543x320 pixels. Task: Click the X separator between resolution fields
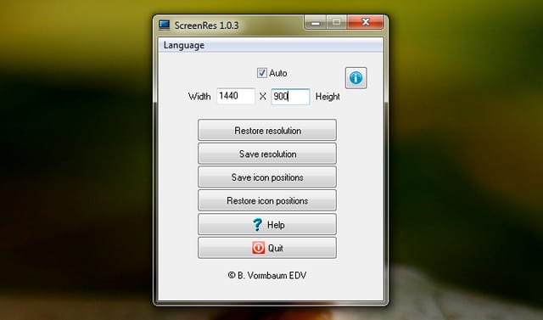(x=263, y=97)
